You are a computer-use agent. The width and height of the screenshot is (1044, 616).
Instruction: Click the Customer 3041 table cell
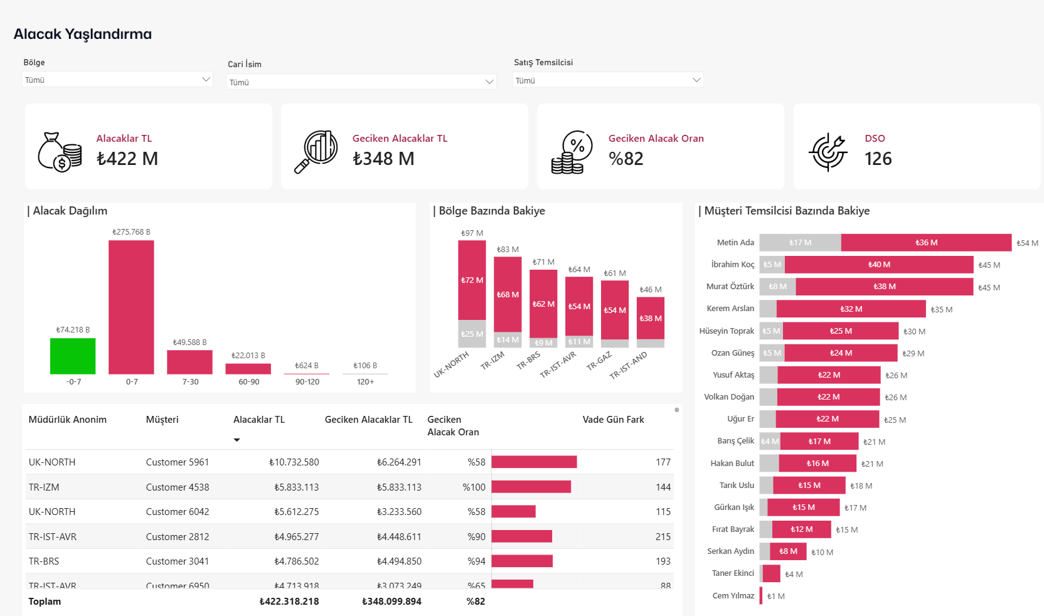point(178,561)
